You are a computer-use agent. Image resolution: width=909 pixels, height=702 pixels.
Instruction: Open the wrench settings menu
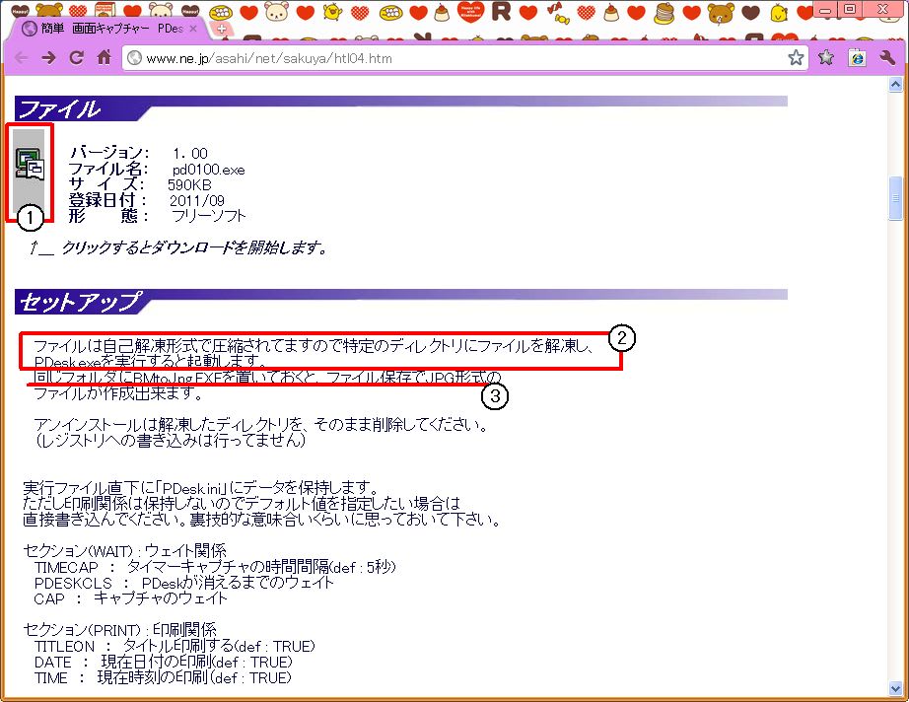pyautogui.click(x=885, y=58)
